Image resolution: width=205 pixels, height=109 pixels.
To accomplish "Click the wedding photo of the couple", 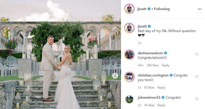I will (x=60, y=54).
